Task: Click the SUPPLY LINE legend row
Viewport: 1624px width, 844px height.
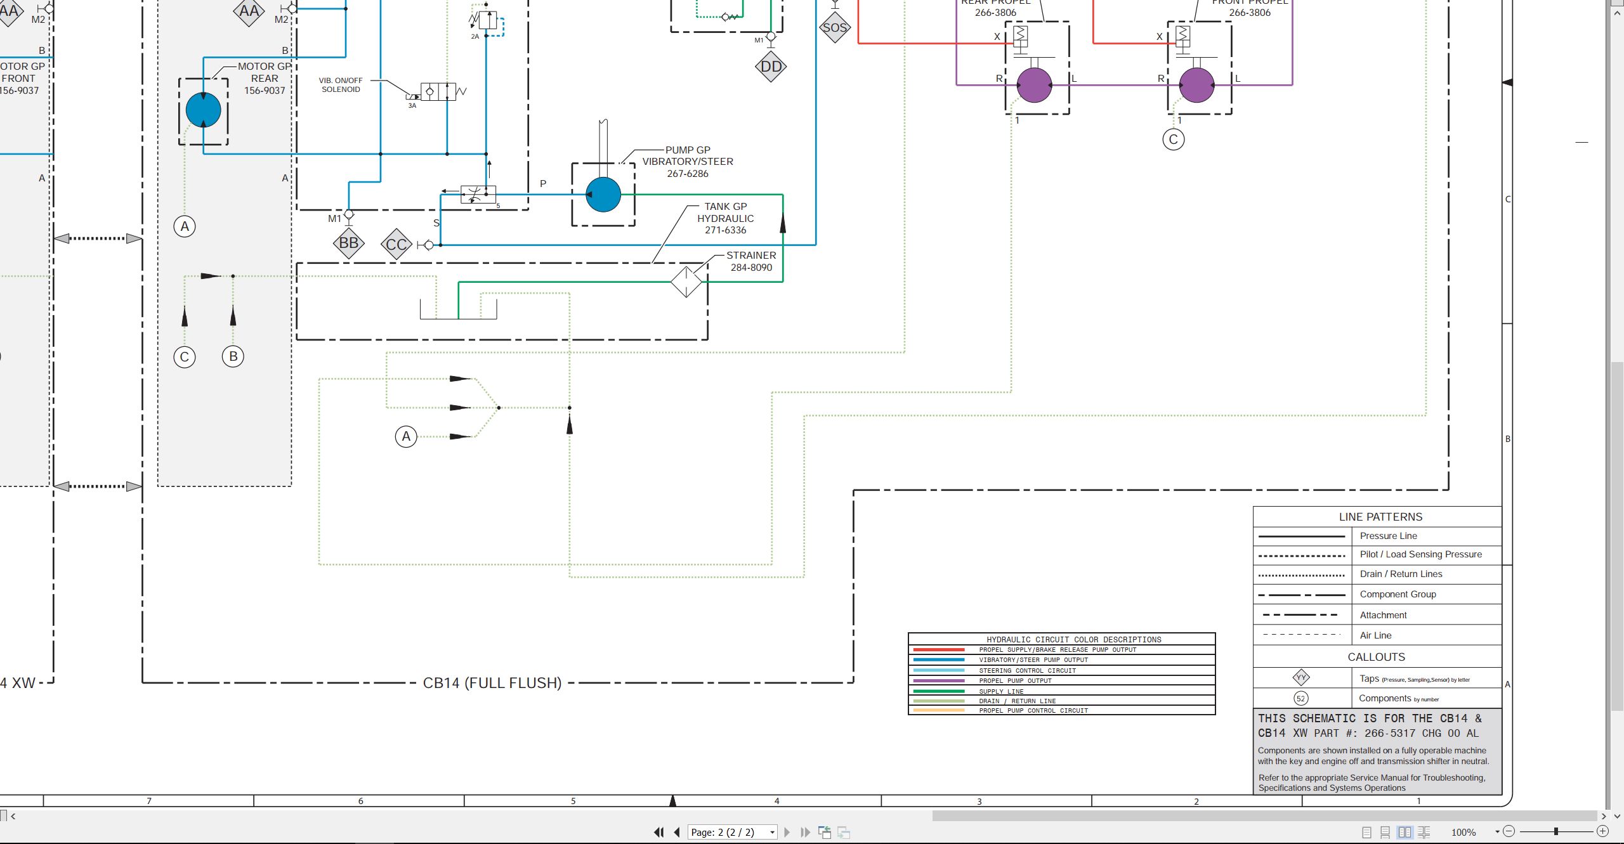Action: point(1062,691)
